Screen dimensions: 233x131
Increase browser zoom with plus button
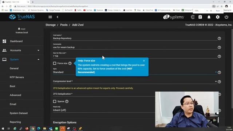click(x=211, y=11)
